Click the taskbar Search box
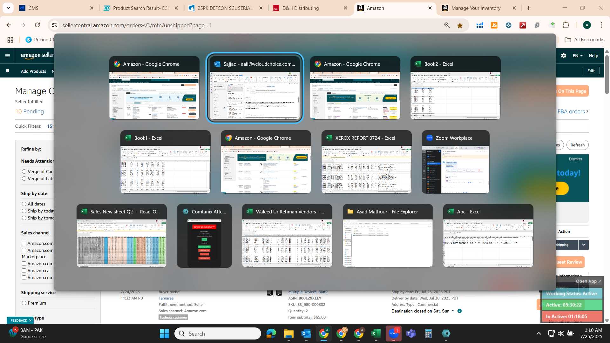This screenshot has width=610, height=343. point(218,333)
